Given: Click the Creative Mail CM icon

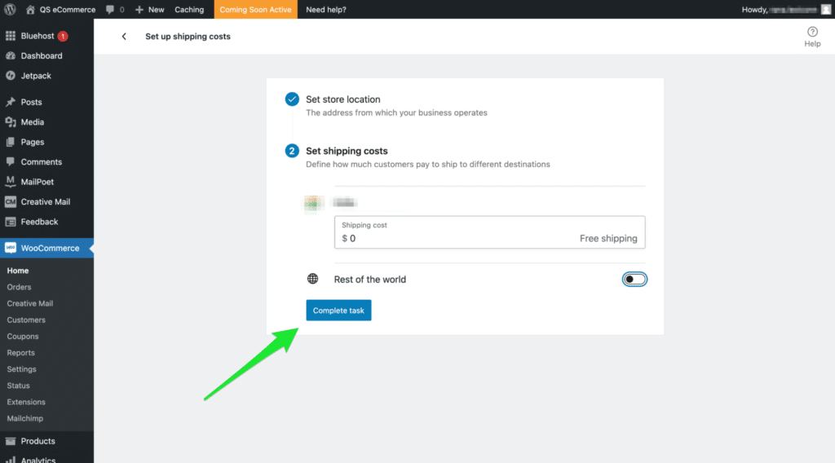Looking at the screenshot, I should click(x=10, y=201).
